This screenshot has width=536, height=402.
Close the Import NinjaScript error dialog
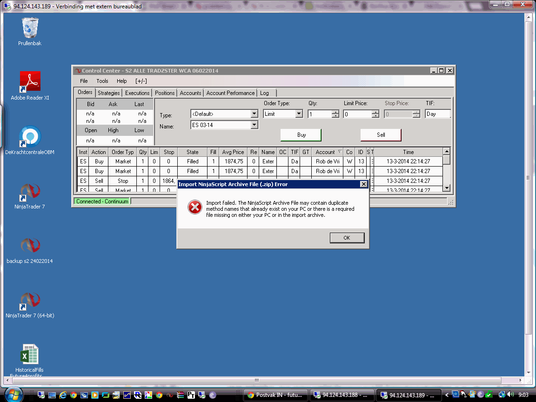point(364,184)
